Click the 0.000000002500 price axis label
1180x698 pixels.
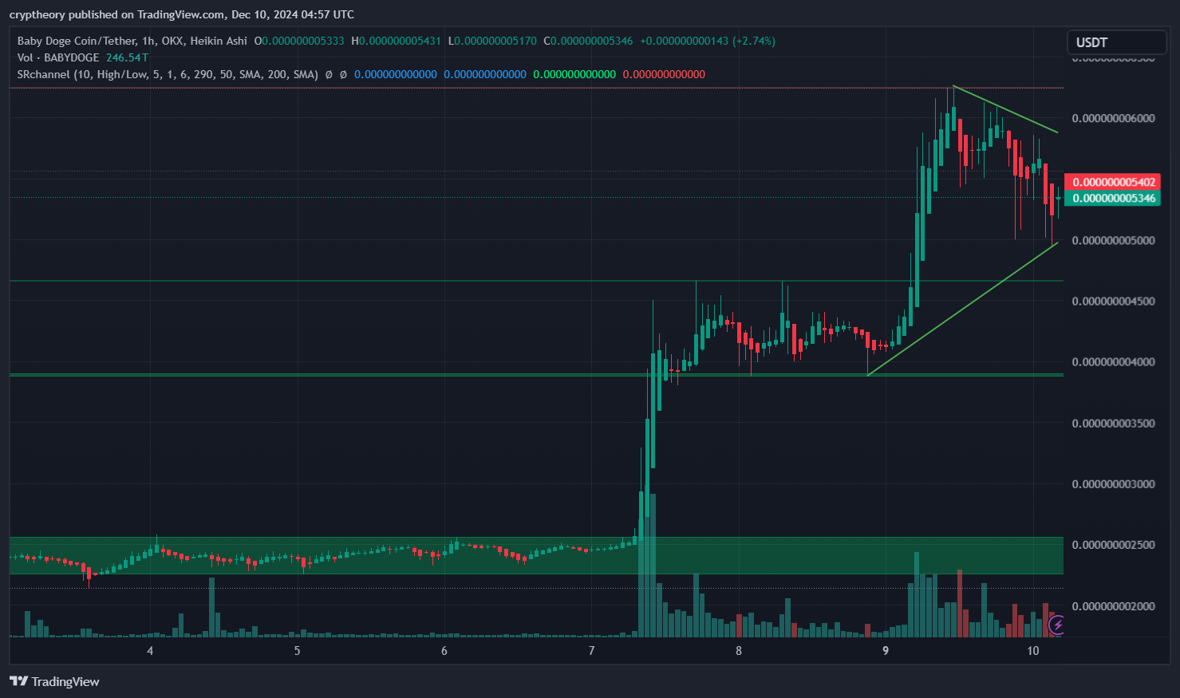[1113, 545]
